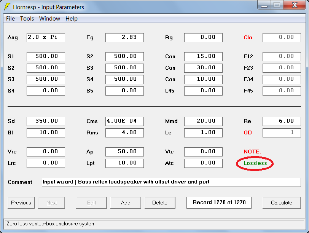Click the Vtc input field
Screen dimensions: 309x233
click(x=203, y=152)
